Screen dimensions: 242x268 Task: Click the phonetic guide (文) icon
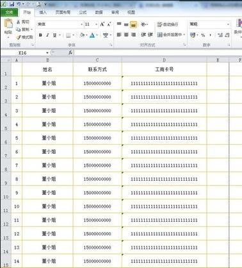[106, 35]
